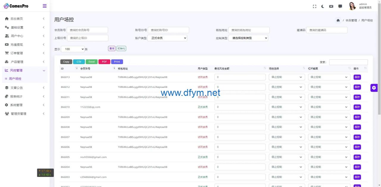Expand 管理员管理 sidebar menu

pyautogui.click(x=25, y=114)
